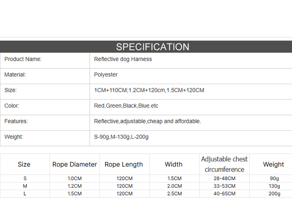
Task: Click the 'Rope Length' column header
Action: (x=125, y=164)
